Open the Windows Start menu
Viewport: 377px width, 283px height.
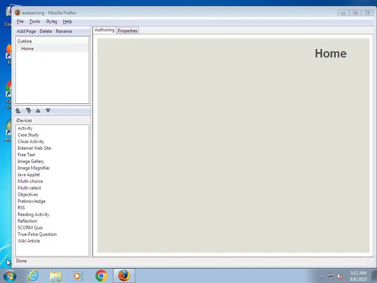point(10,276)
